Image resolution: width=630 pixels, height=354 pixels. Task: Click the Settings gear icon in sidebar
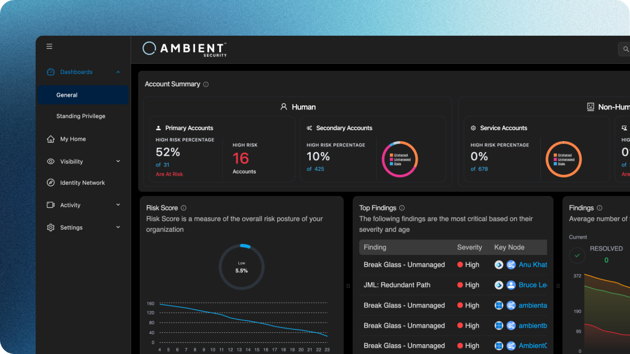tap(51, 228)
